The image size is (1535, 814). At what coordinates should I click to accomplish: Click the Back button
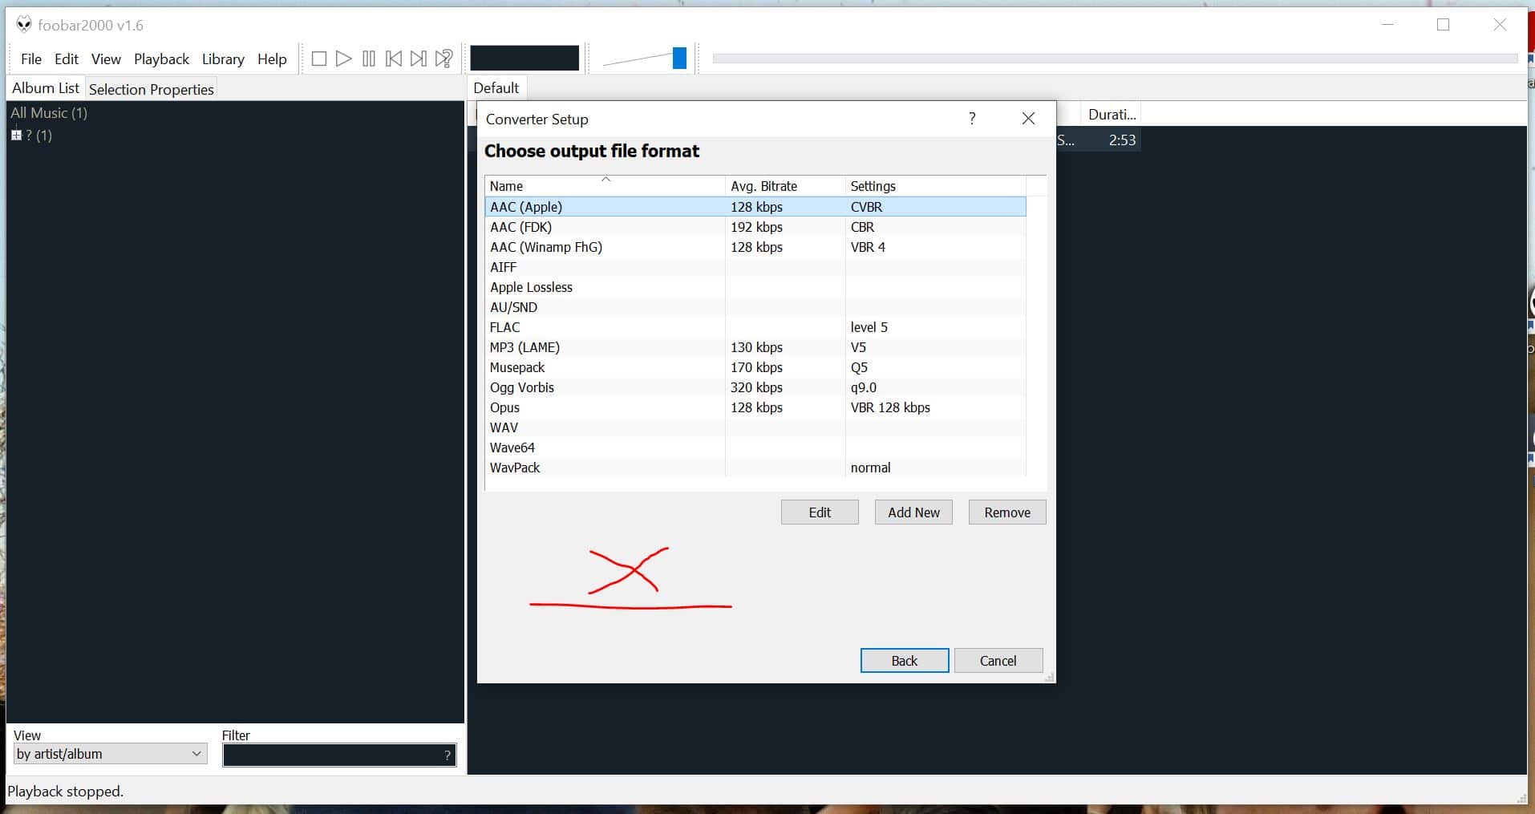click(x=905, y=661)
